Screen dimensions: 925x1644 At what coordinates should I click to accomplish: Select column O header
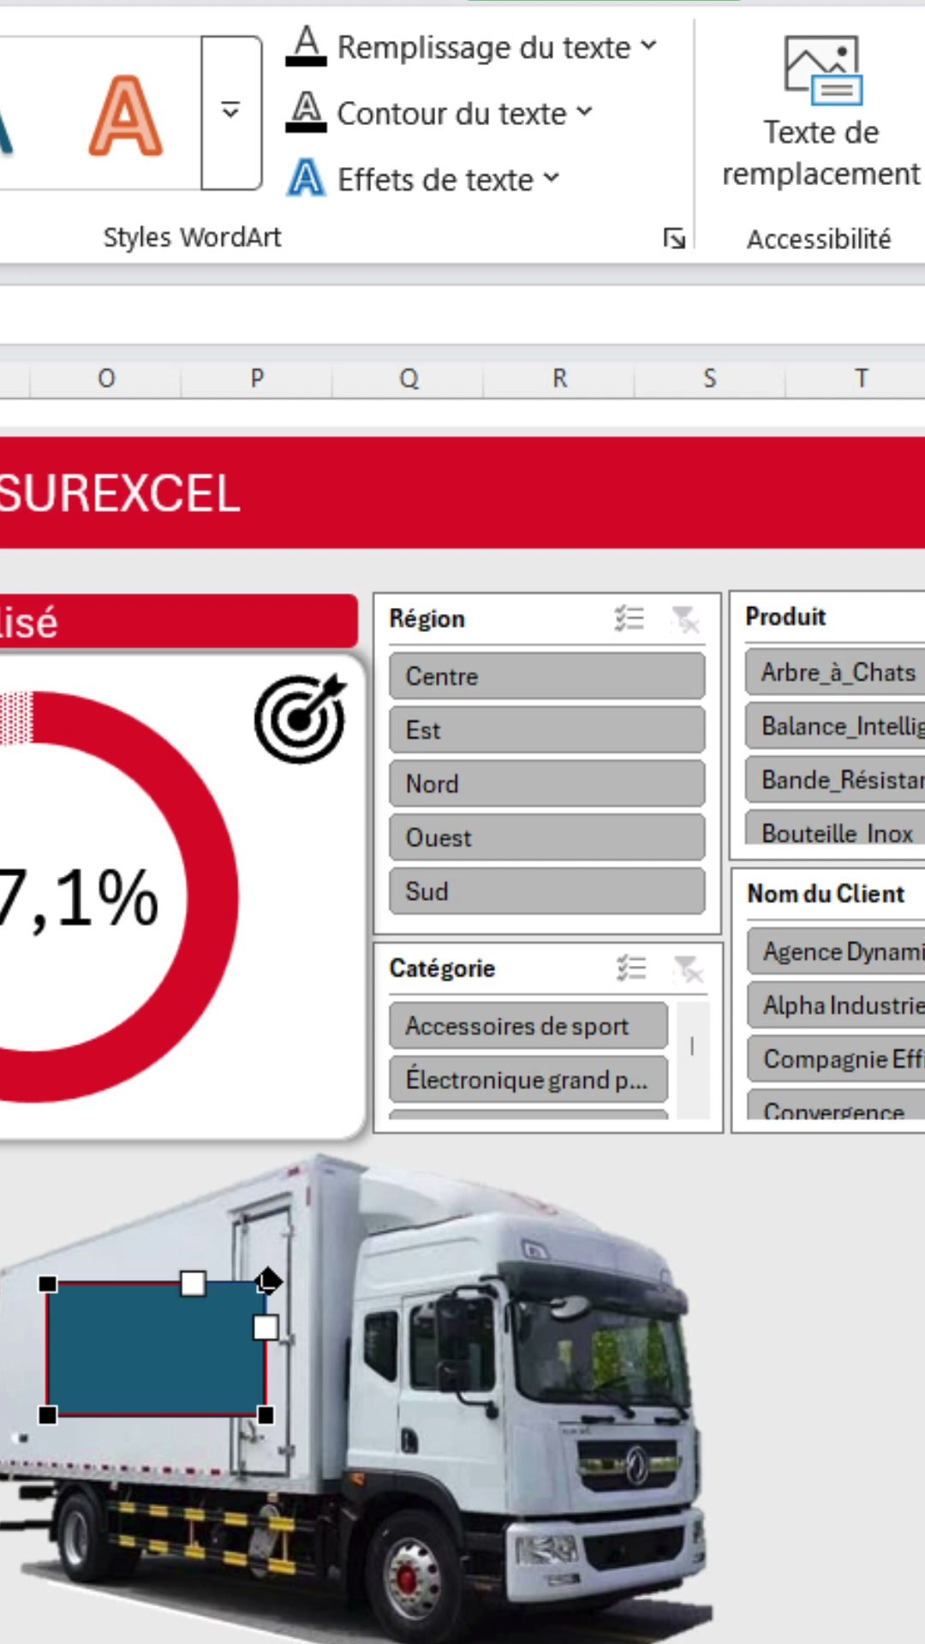tap(106, 378)
